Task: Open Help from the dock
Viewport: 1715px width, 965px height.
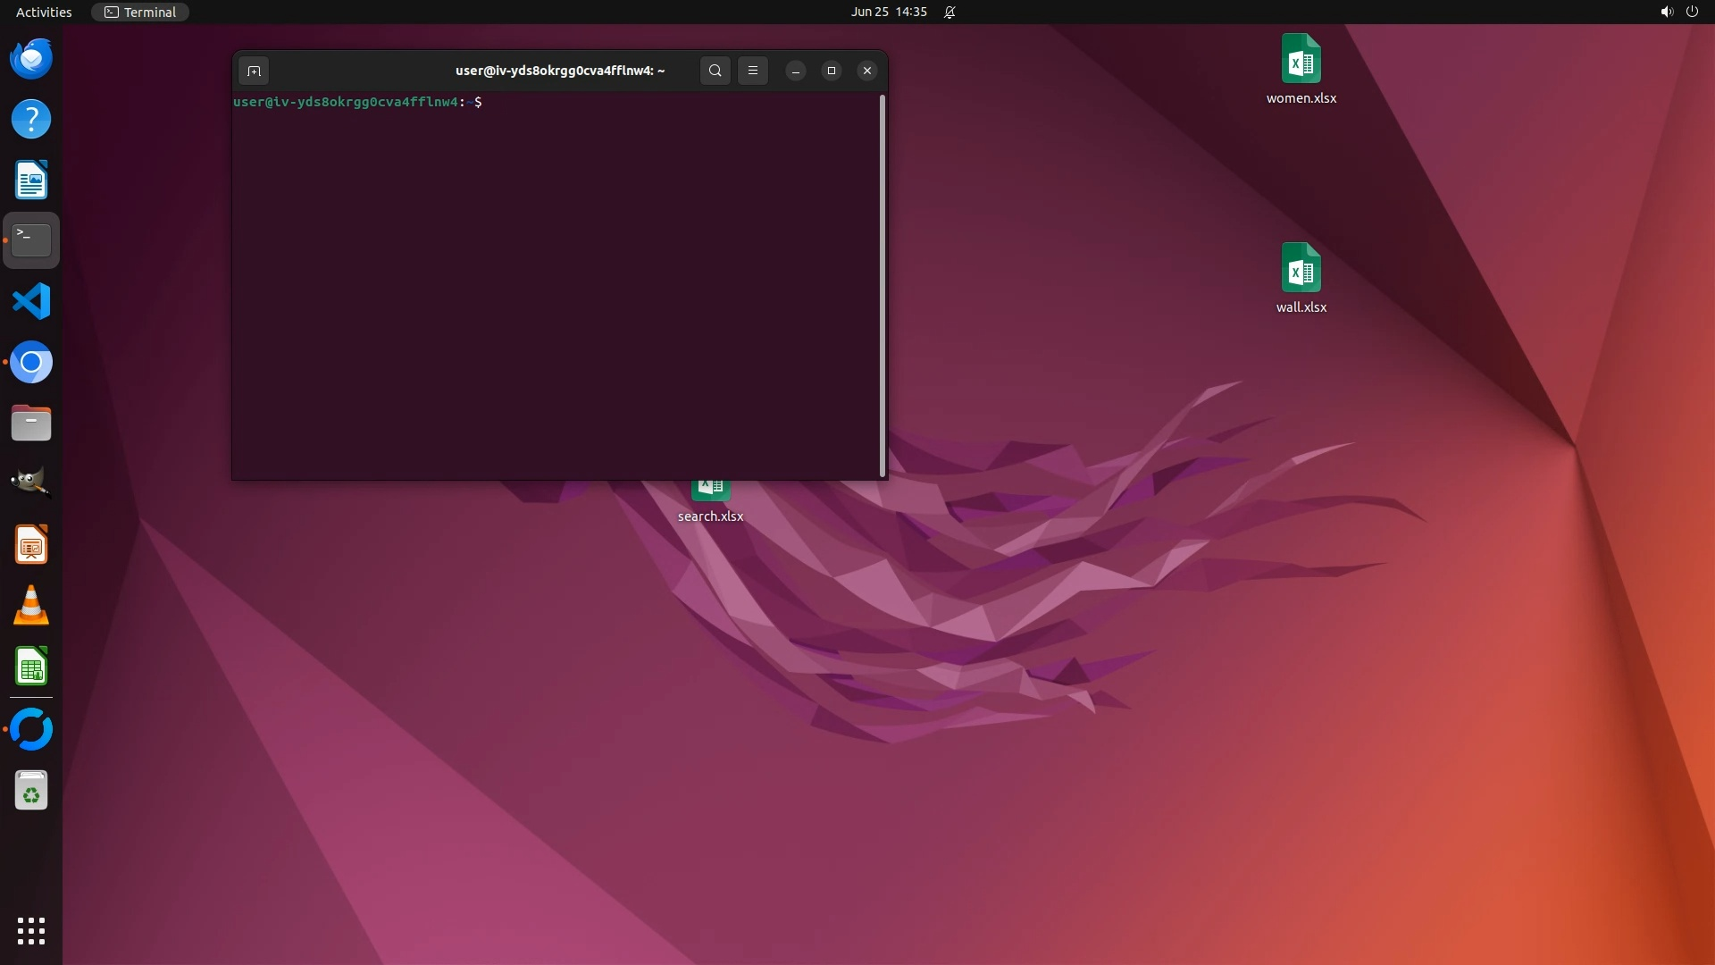Action: (31, 120)
